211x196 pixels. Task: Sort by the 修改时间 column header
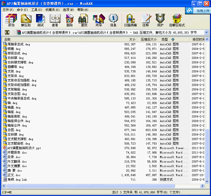[x=197, y=40]
